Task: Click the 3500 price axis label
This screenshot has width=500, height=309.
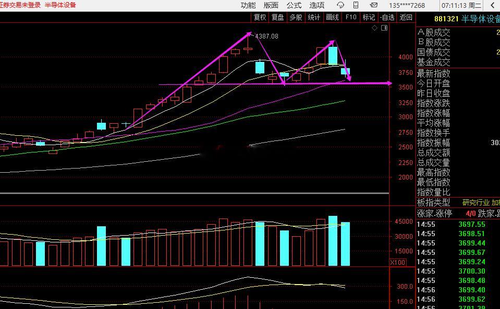Action: click(405, 87)
